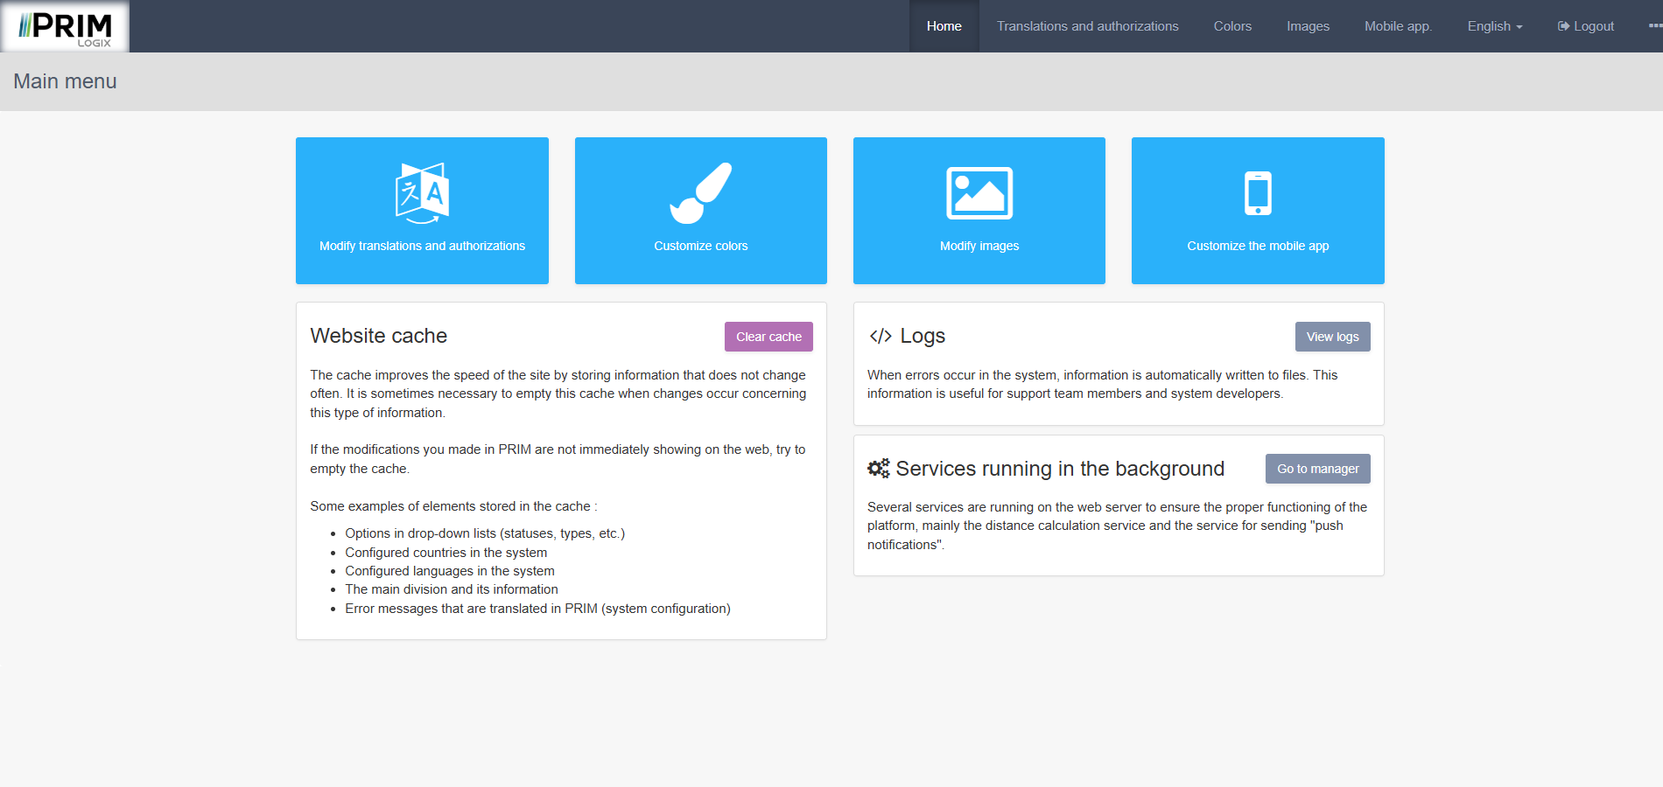Image resolution: width=1663 pixels, height=787 pixels.
Task: Click the gears icon beside Services heading
Action: [878, 469]
